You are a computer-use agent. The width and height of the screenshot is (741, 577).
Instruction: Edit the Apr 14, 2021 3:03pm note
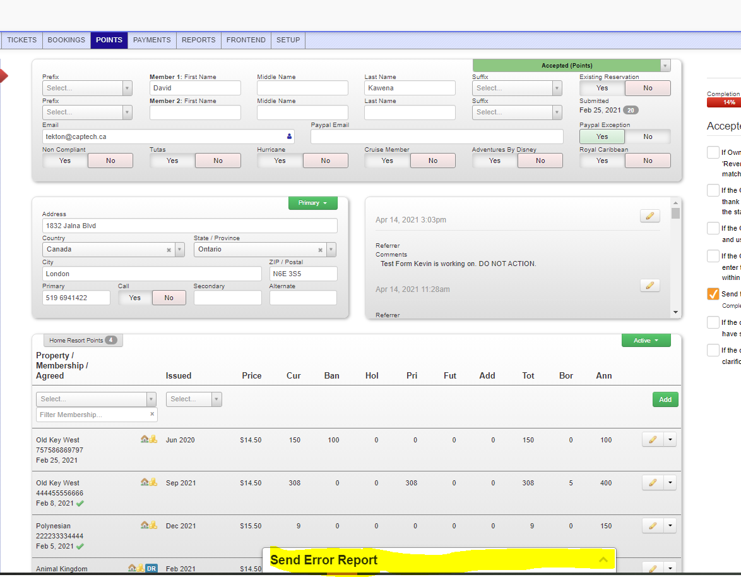[650, 216]
